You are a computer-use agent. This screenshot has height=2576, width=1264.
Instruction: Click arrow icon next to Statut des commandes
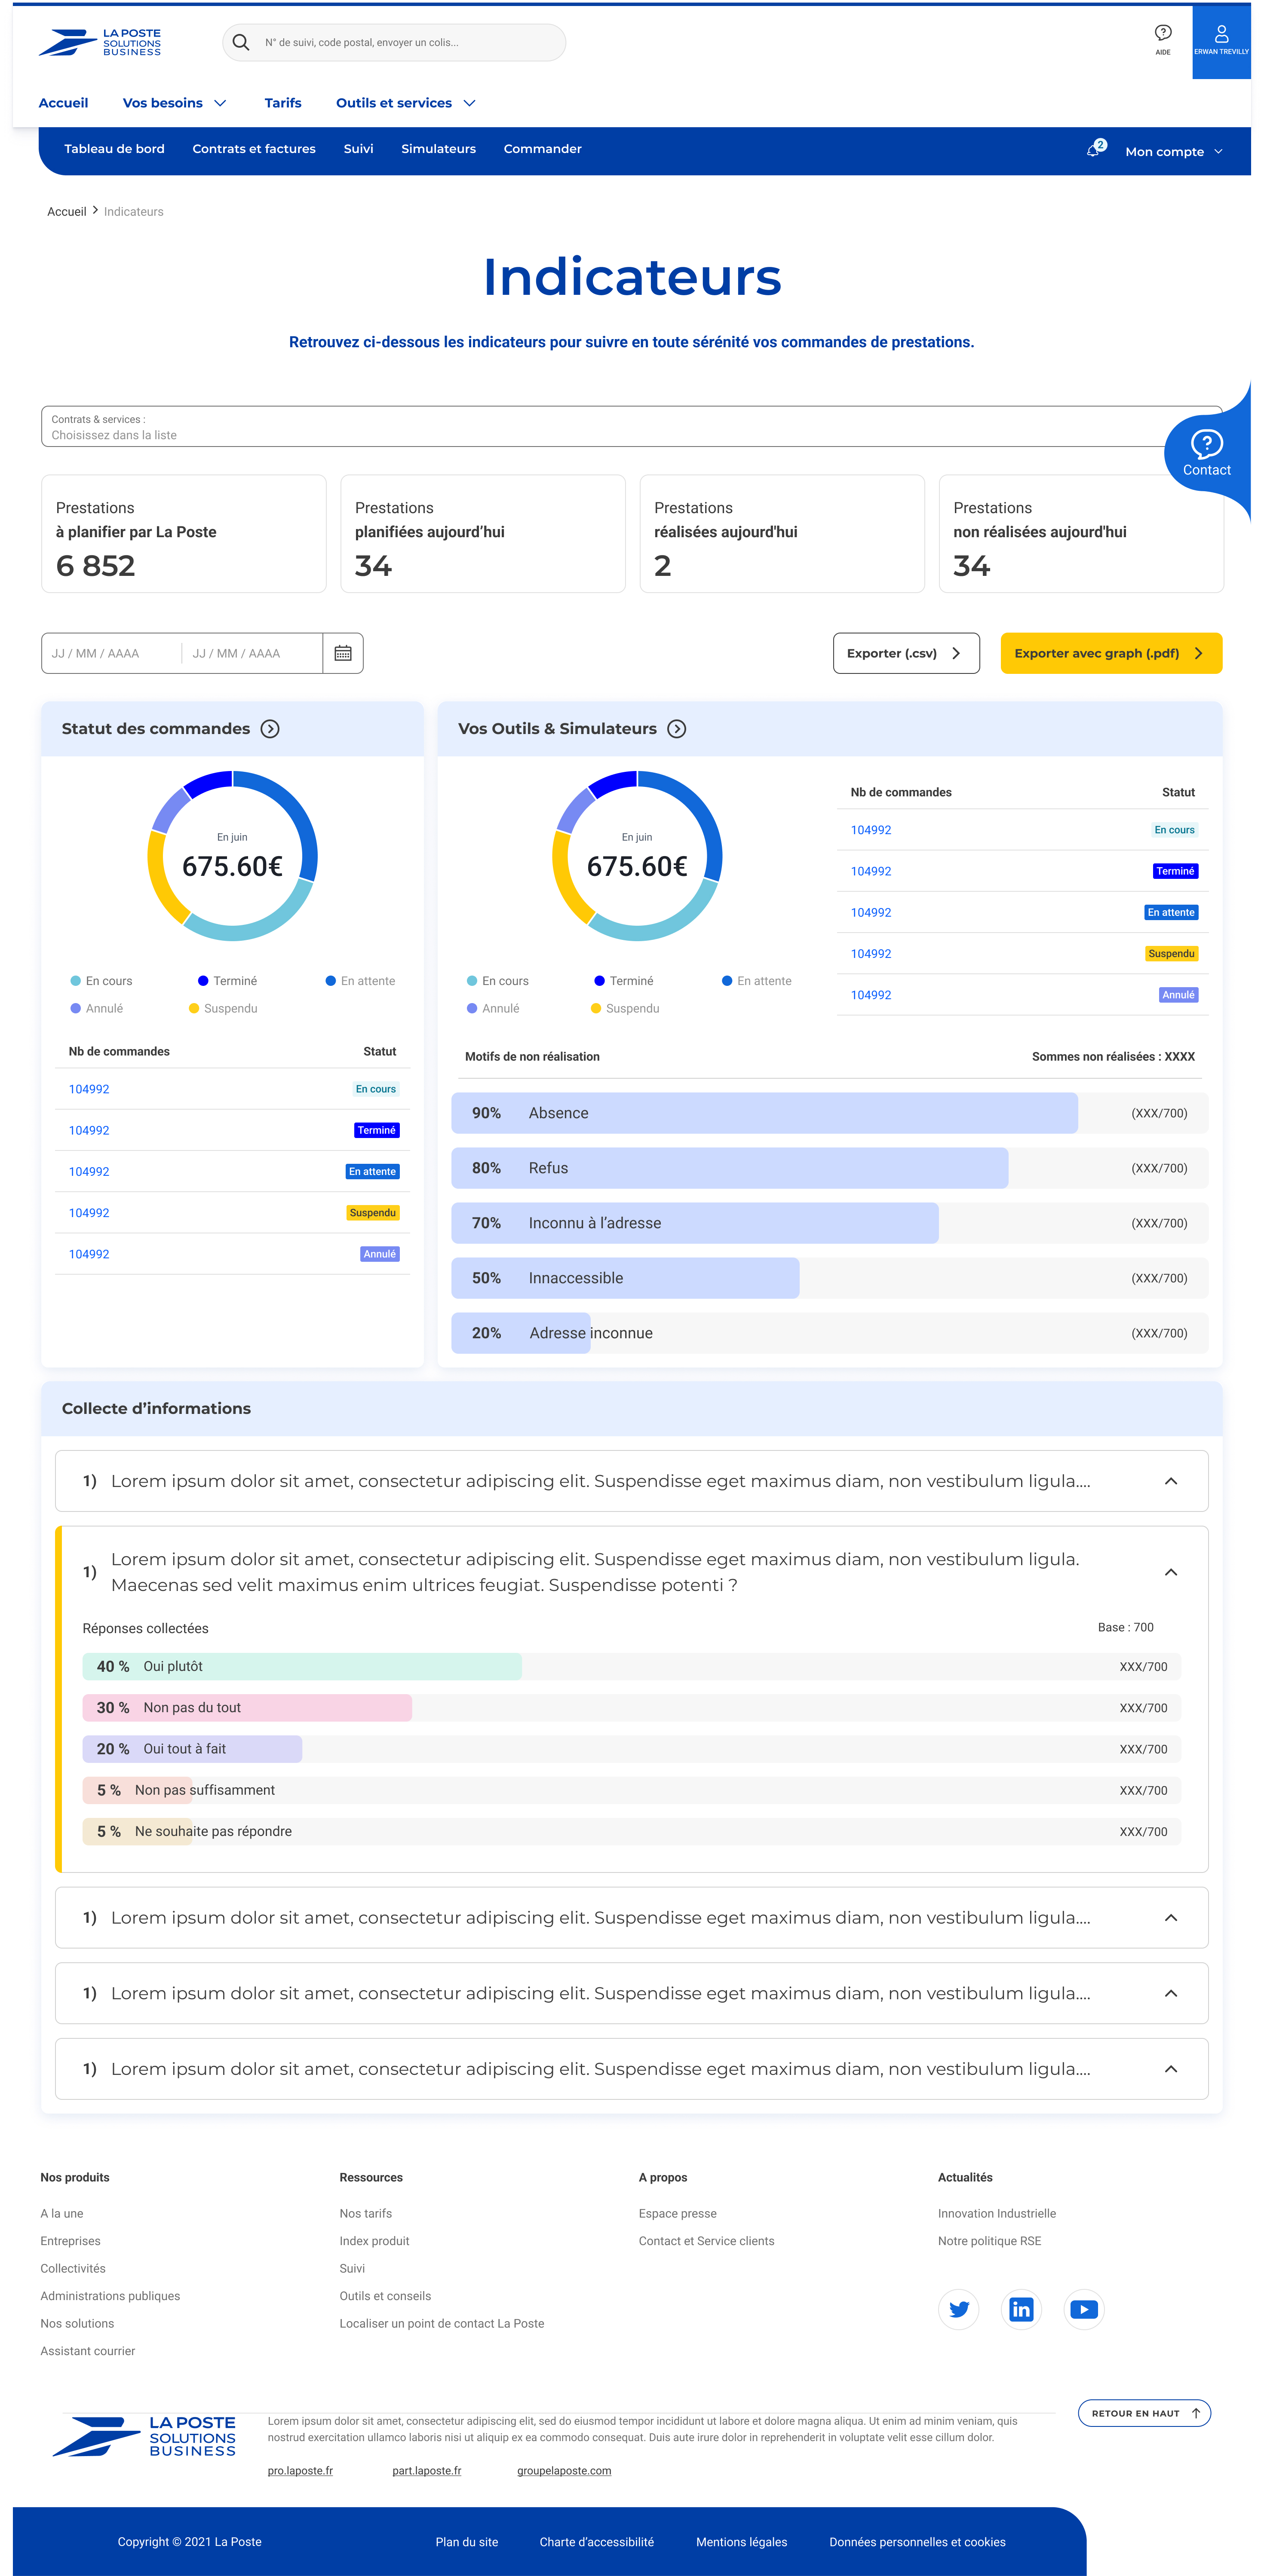[270, 729]
